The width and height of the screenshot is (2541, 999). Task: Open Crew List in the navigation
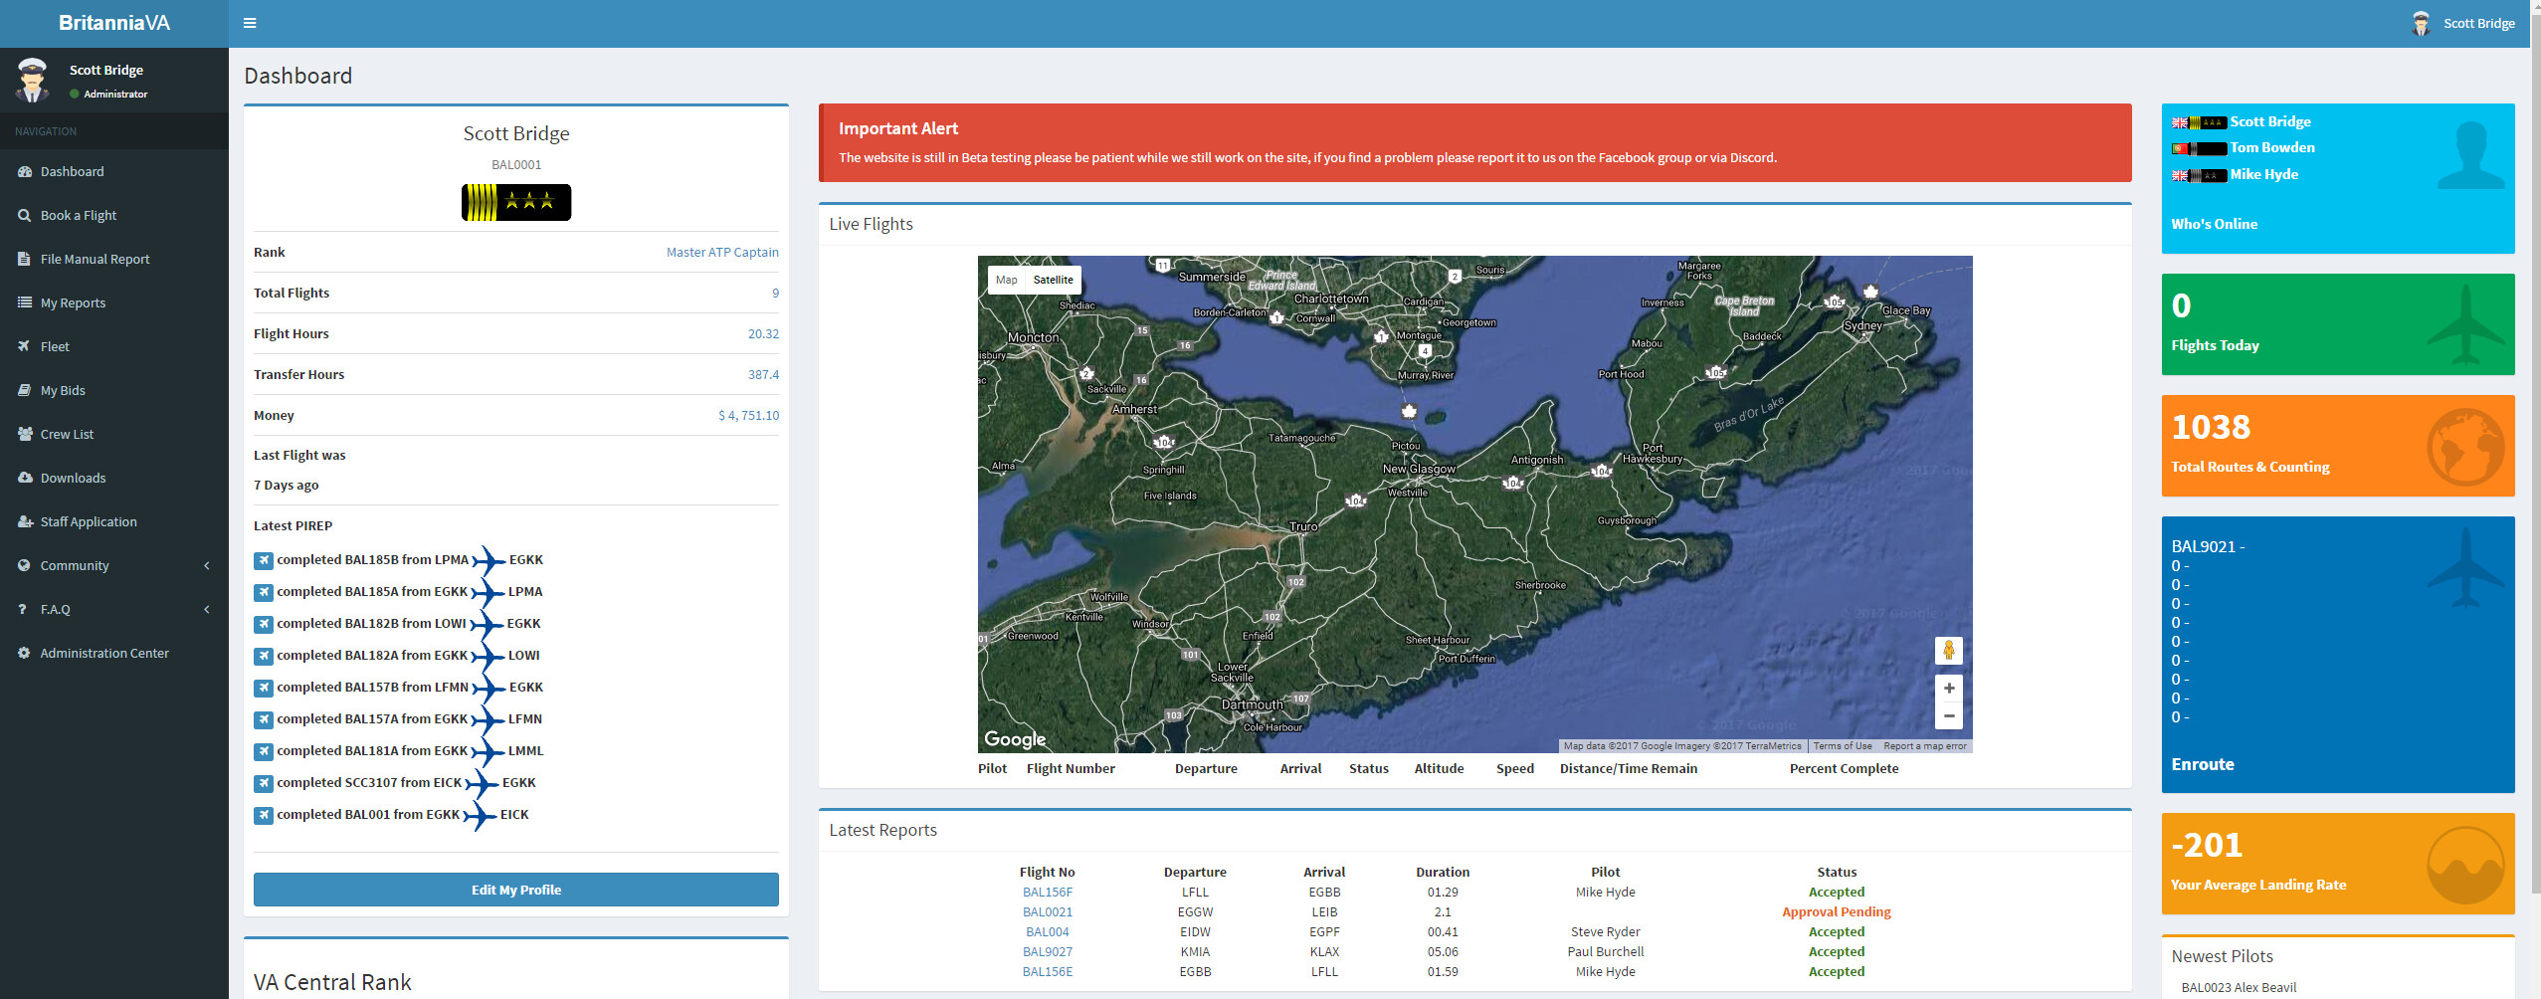(x=67, y=434)
